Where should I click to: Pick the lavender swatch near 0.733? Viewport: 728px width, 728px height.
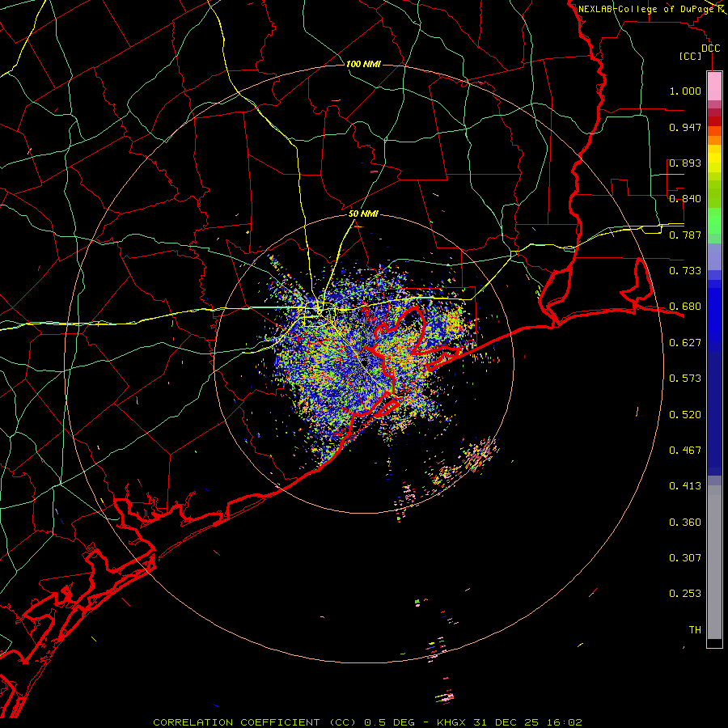pyautogui.click(x=714, y=256)
